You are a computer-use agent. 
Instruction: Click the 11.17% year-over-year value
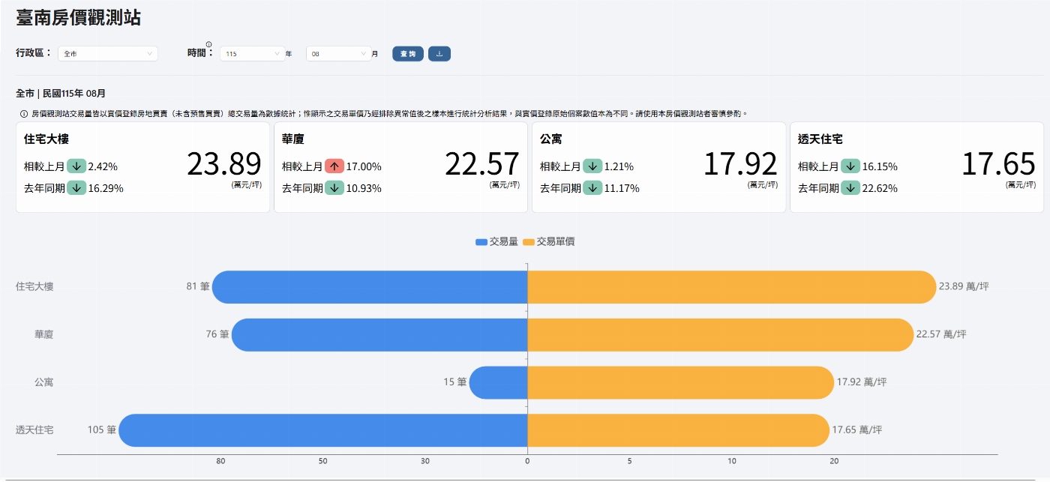click(622, 188)
